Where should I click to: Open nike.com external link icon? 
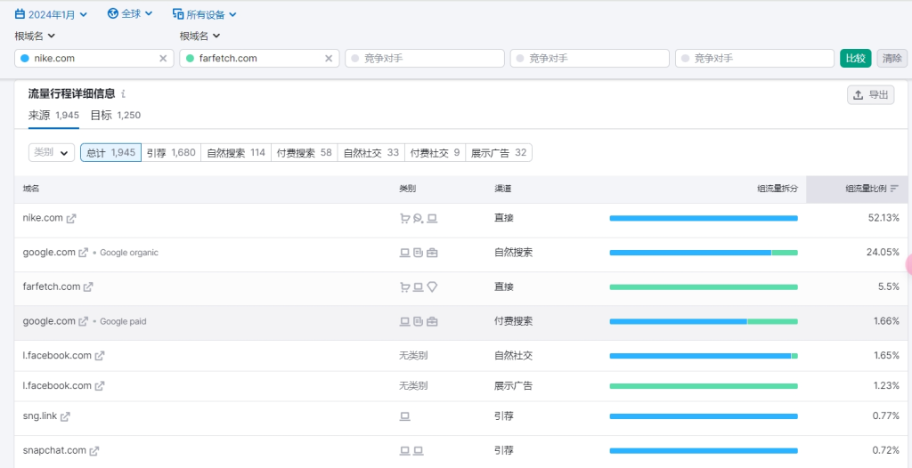point(71,219)
